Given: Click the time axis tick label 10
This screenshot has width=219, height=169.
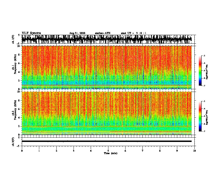Looking at the screenshot, I should tap(194, 151).
